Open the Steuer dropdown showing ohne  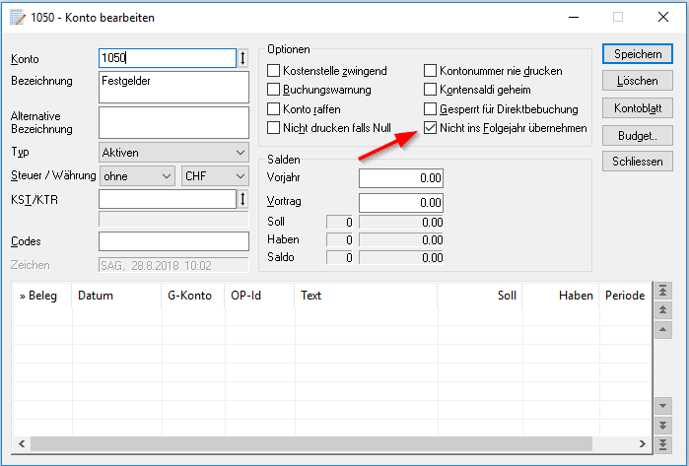(137, 176)
